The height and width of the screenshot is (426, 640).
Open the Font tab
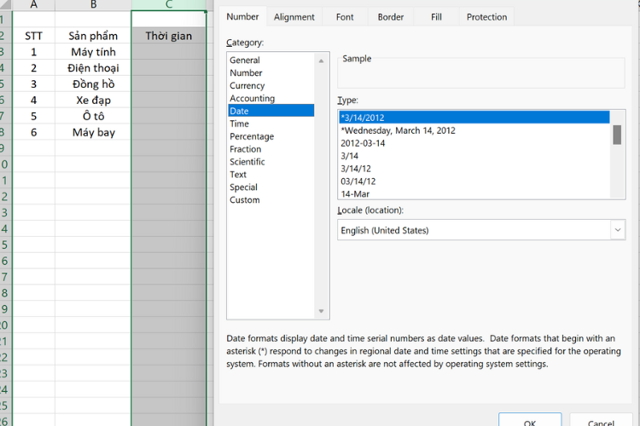345,17
